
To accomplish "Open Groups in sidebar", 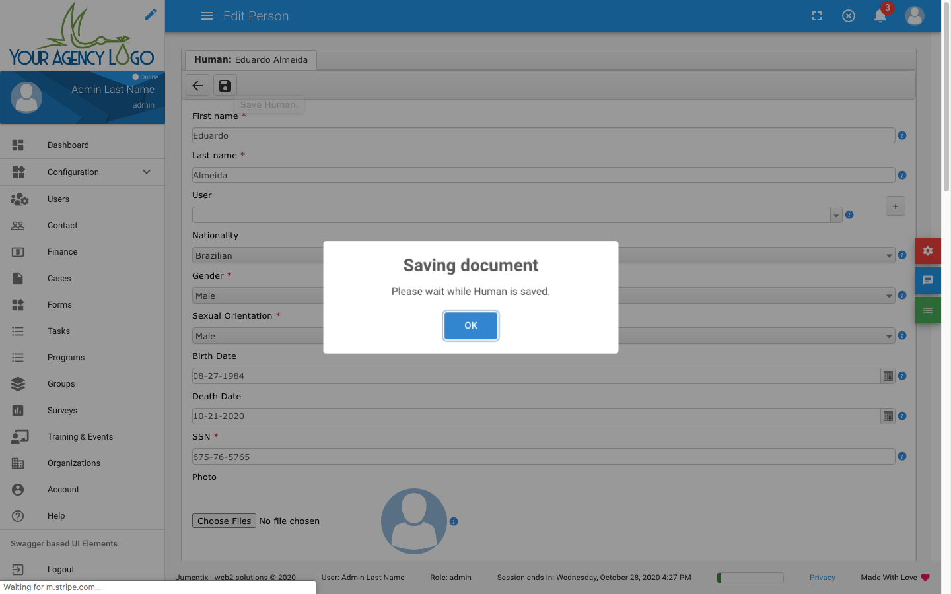I will tap(83, 384).
